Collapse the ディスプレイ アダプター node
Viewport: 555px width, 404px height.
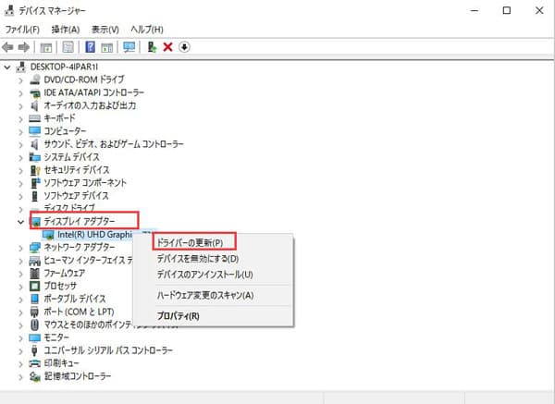(21, 222)
